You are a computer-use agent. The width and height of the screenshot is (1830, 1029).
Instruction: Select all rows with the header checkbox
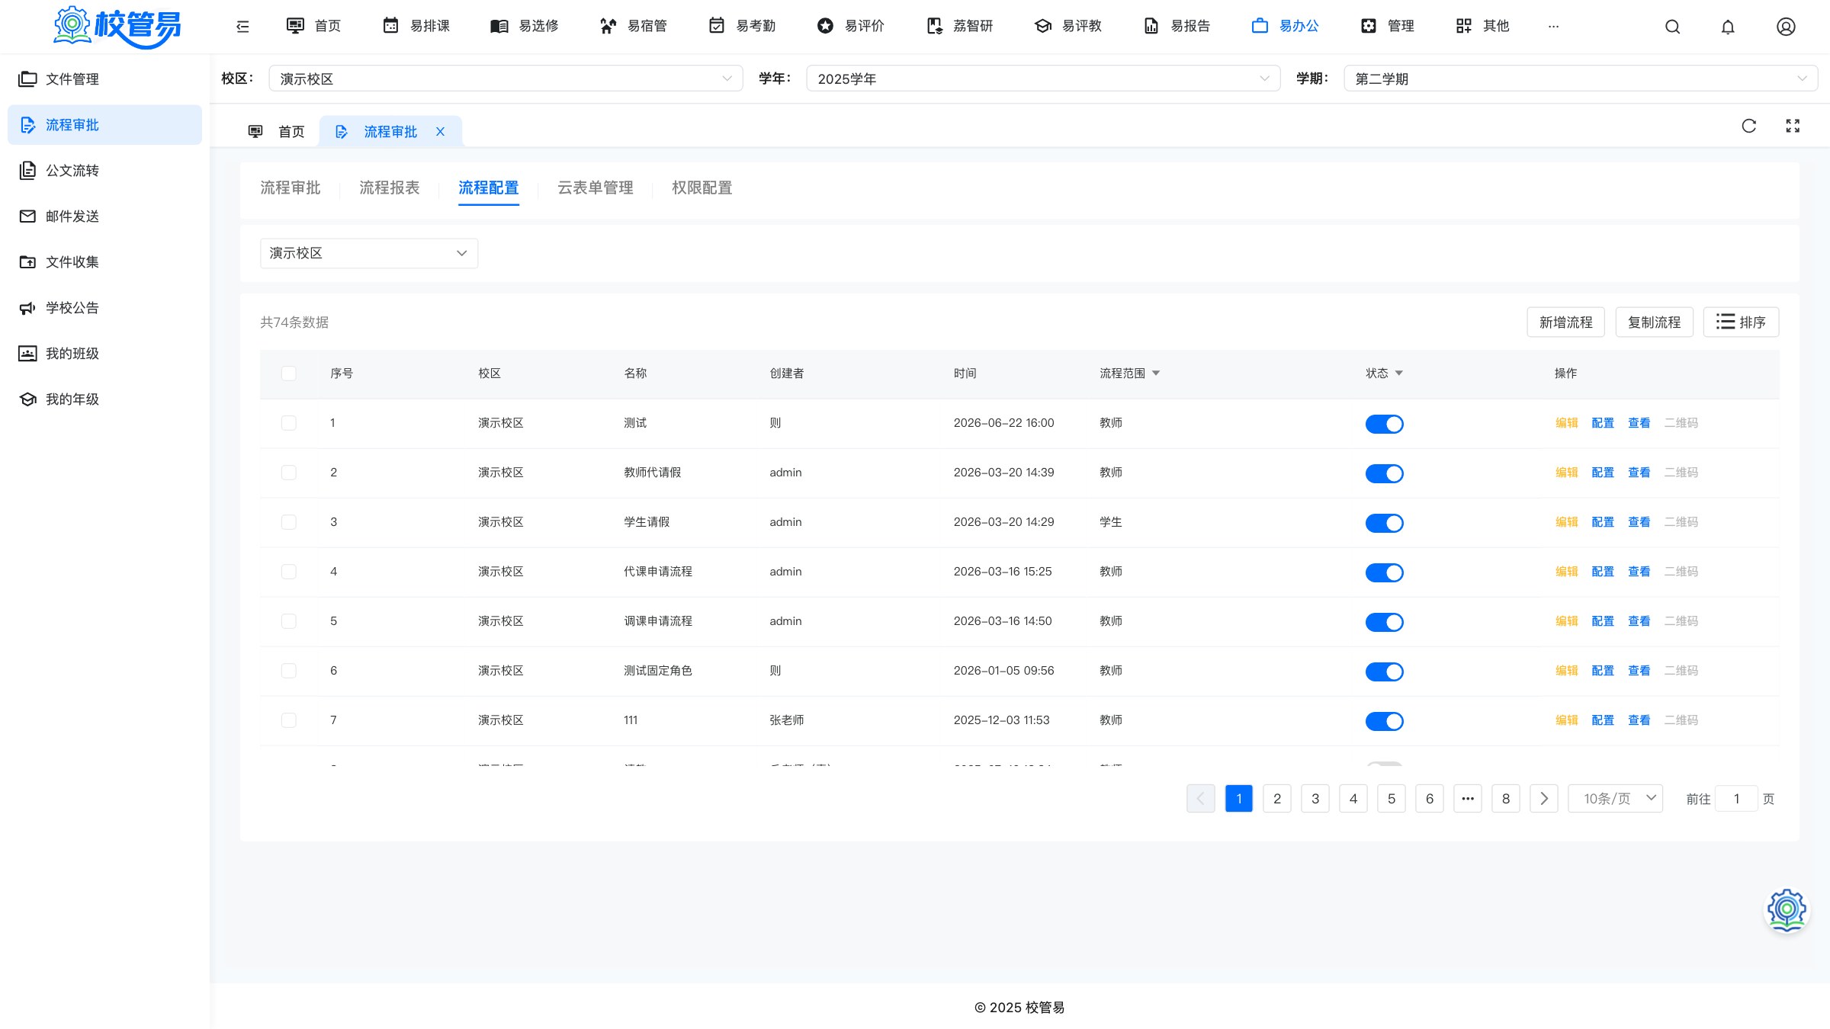pyautogui.click(x=288, y=373)
